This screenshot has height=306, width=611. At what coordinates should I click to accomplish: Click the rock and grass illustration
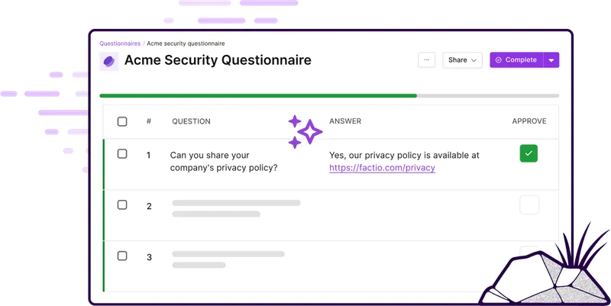tap(545, 269)
